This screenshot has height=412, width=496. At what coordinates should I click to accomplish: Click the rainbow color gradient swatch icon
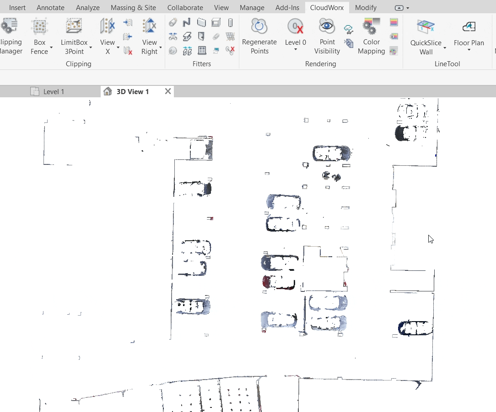tap(394, 22)
